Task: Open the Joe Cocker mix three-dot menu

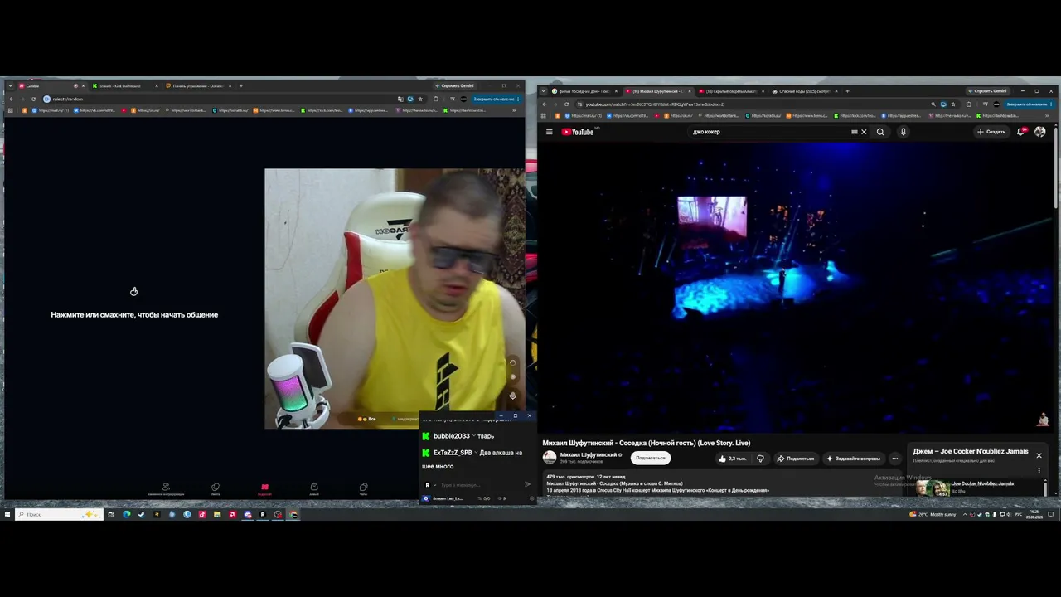Action: [x=1039, y=471]
